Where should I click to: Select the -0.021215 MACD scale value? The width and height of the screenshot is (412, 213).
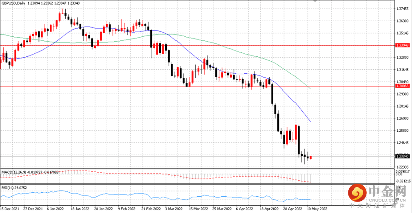403,181
